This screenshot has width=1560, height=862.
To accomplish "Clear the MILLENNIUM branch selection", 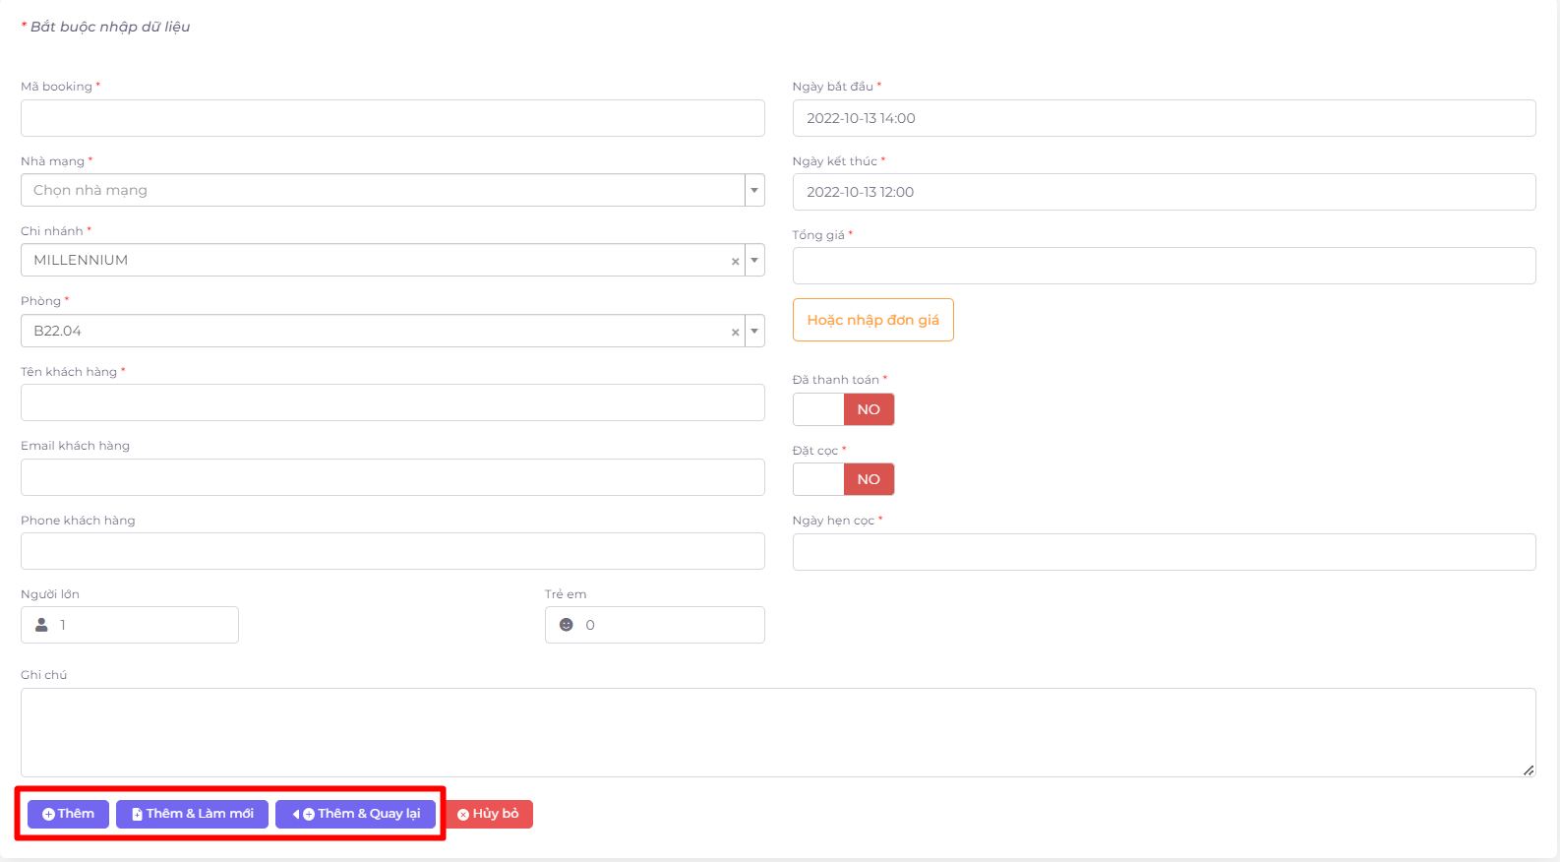I will pyautogui.click(x=735, y=262).
